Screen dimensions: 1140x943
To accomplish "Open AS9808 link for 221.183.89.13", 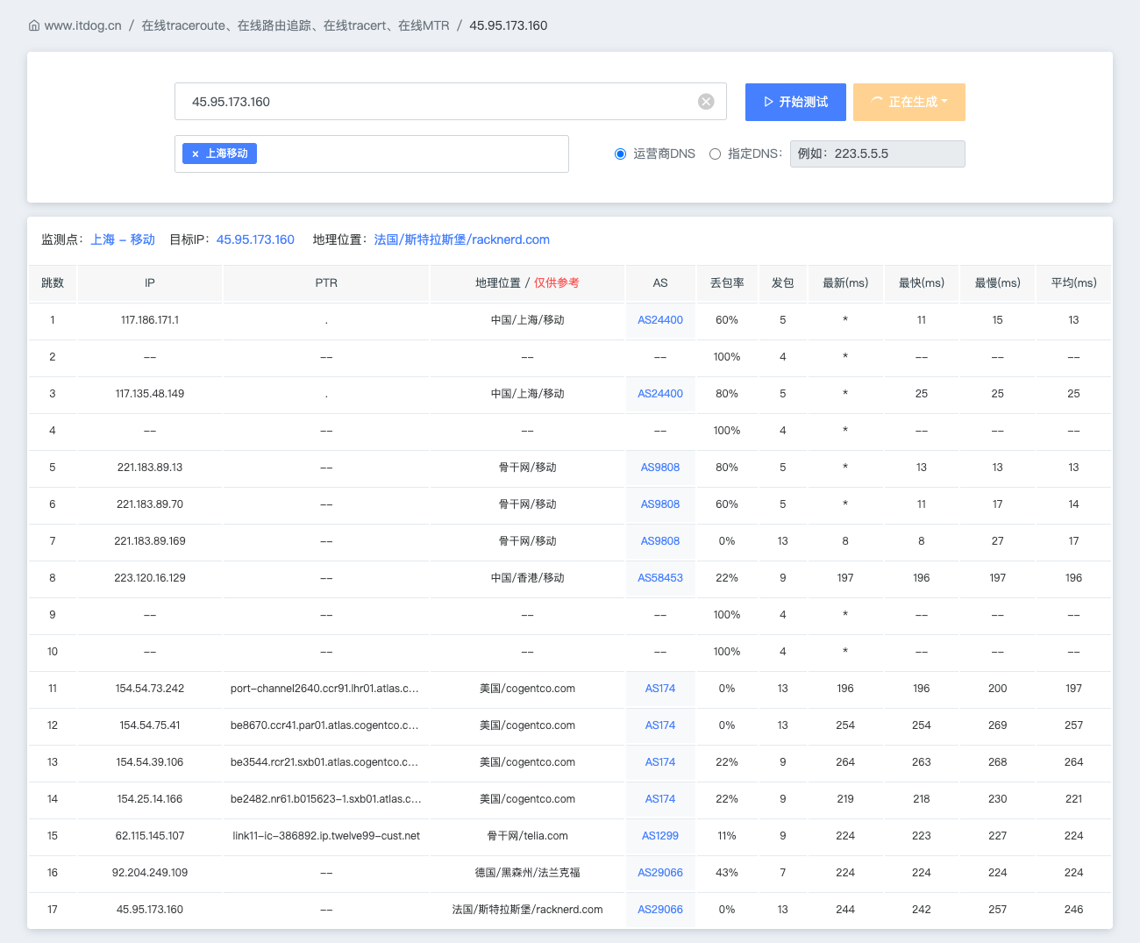I will click(x=660, y=468).
